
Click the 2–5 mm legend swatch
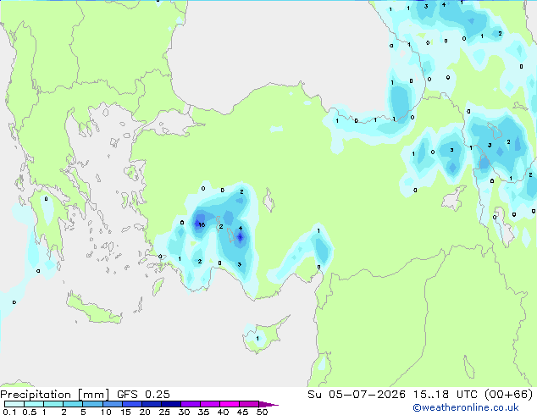tap(73, 404)
